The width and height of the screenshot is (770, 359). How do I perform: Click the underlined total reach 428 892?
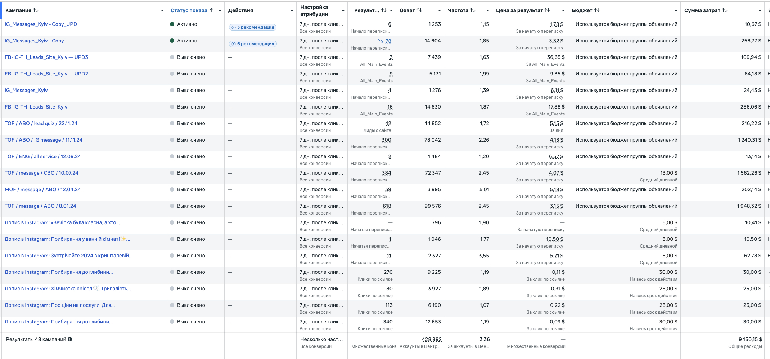[x=431, y=339]
